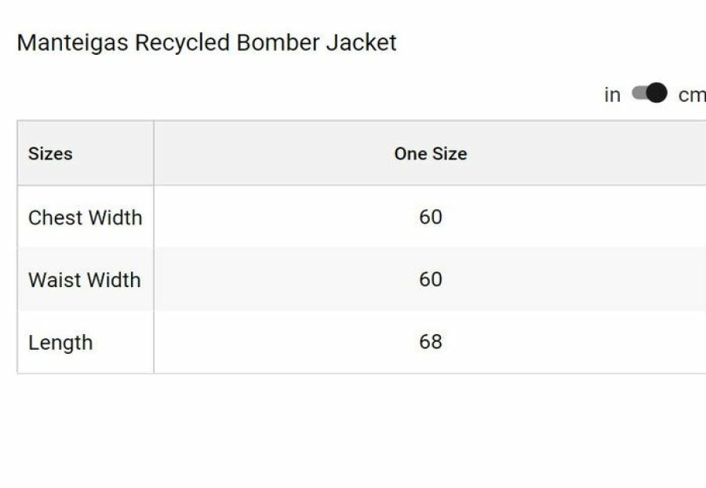Image resolution: width=706 pixels, height=488 pixels.
Task: Click the word One in the header
Action: (x=407, y=154)
